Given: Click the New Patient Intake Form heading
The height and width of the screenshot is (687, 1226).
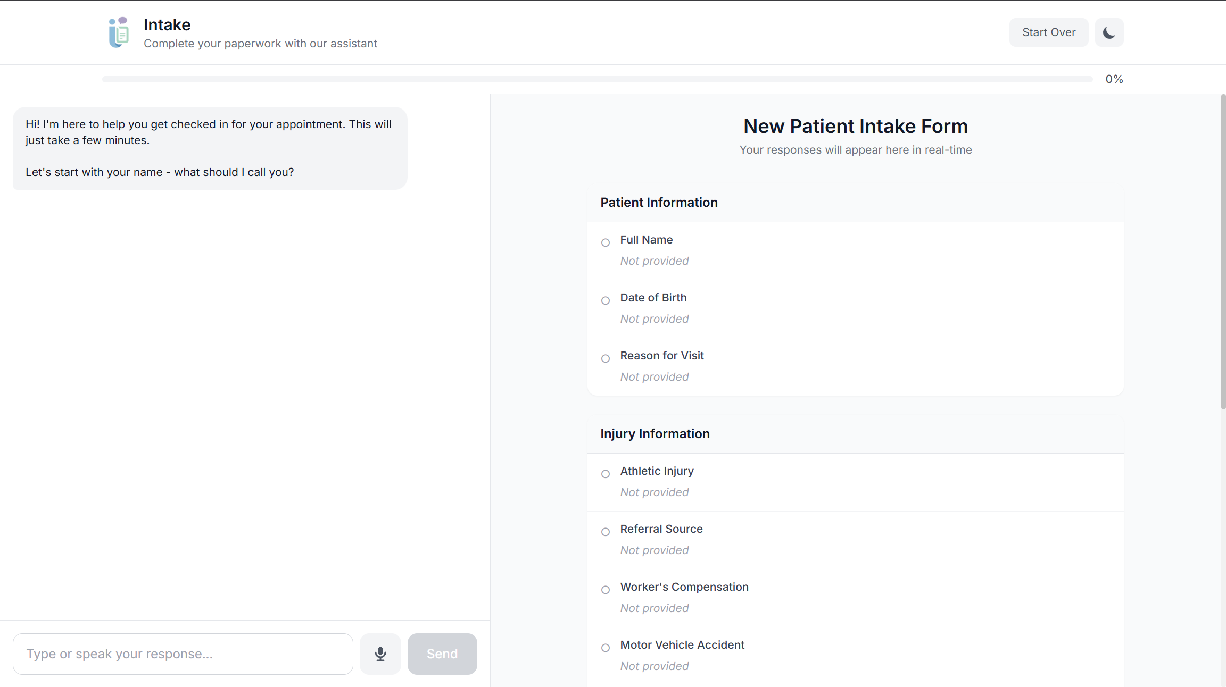Looking at the screenshot, I should tap(855, 127).
